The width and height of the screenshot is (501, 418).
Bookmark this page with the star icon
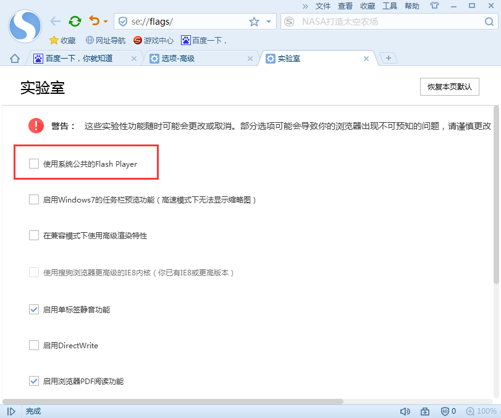[x=253, y=21]
